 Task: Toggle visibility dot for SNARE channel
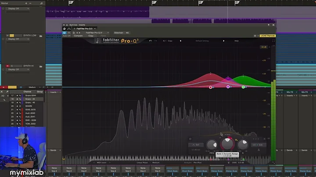17,106
